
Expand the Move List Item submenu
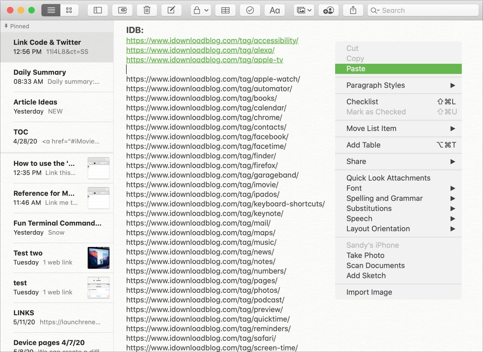pos(398,128)
